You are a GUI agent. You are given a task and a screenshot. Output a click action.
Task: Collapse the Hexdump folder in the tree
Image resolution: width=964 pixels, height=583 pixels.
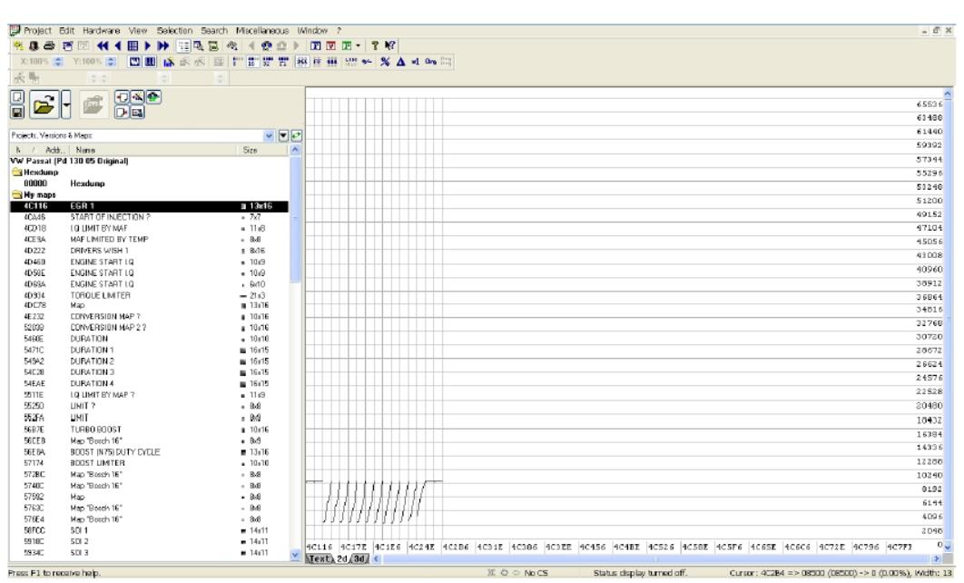9,172
